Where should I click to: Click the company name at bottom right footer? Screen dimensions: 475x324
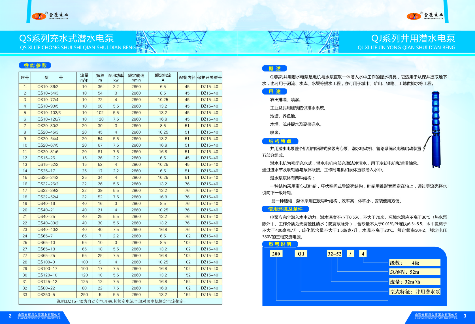coord(436,316)
